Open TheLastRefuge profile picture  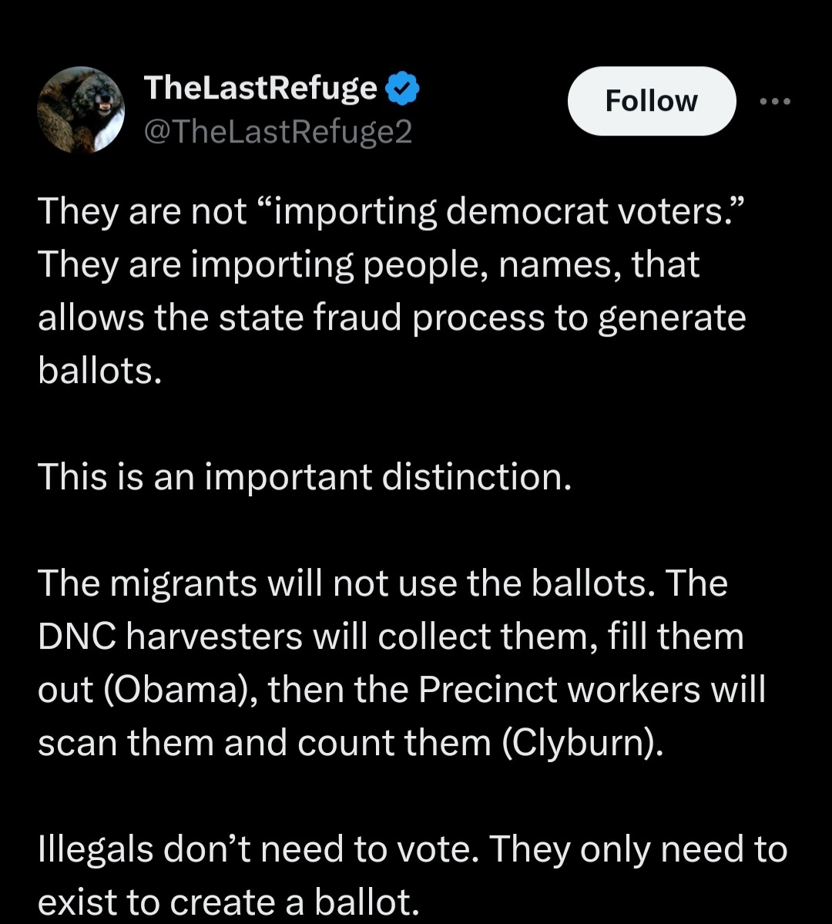pos(81,109)
